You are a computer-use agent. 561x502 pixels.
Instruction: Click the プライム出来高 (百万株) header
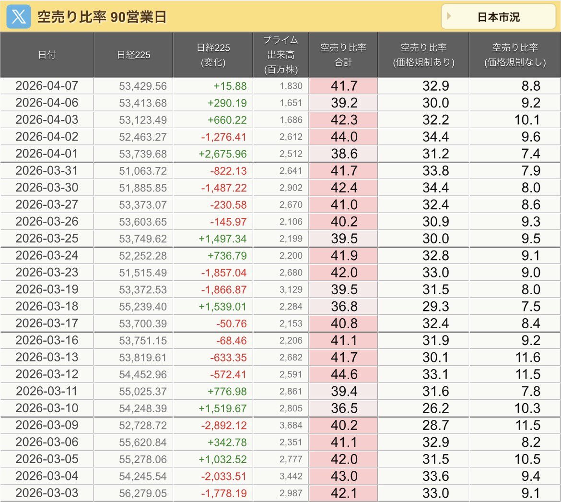pyautogui.click(x=281, y=55)
